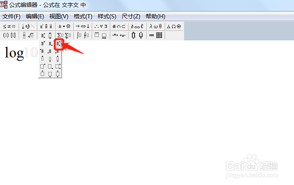This screenshot has height=185, width=294.
Task: Click the Equation Editor icon in the title bar
Action: 4,5
